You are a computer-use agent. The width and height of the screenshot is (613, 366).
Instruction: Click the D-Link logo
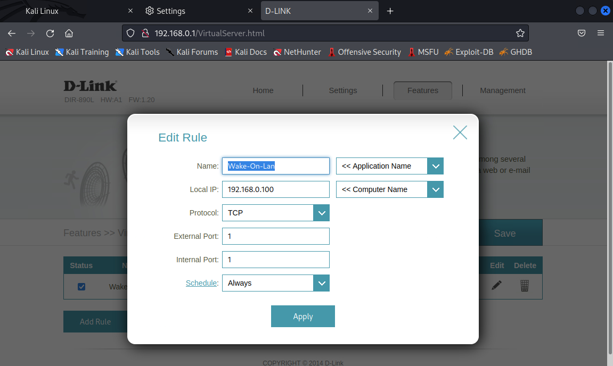[x=91, y=86]
